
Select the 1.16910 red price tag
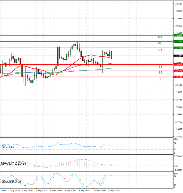coord(178,64)
